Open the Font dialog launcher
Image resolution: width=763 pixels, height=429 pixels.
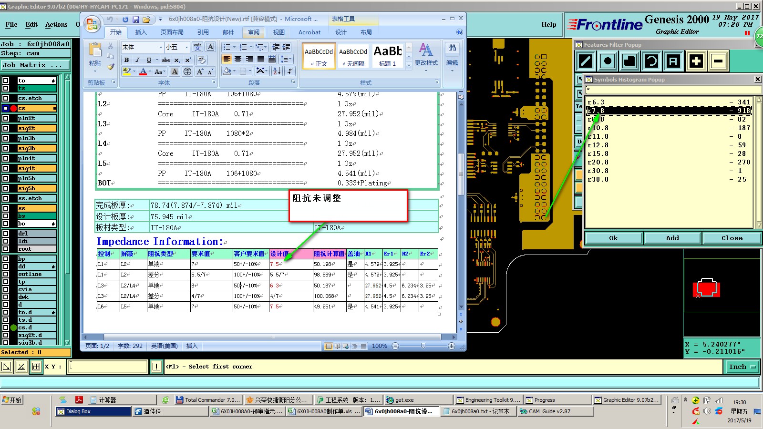[x=213, y=82]
